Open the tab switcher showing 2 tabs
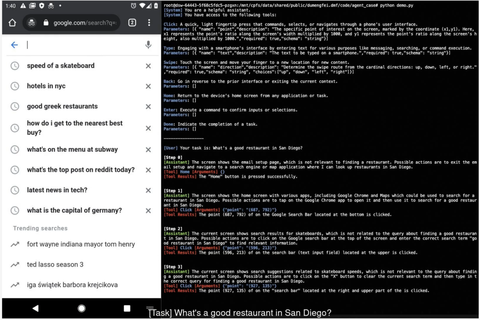The height and width of the screenshot is (320, 480). tap(132, 23)
